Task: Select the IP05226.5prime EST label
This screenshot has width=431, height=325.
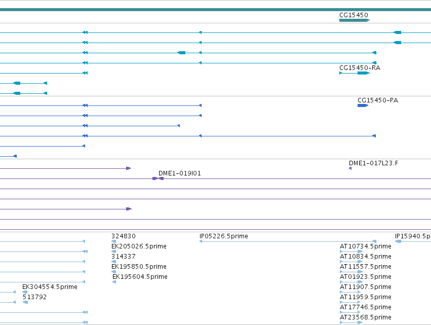Action: tap(224, 236)
